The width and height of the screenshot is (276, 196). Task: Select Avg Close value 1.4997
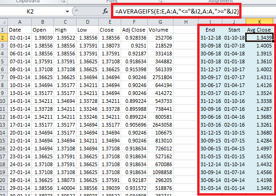pyautogui.click(x=259, y=149)
